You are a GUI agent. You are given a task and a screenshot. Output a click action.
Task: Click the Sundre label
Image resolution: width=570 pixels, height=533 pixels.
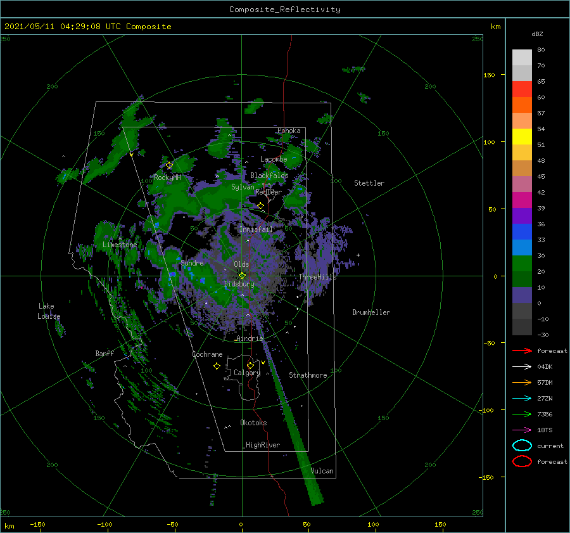coord(193,263)
